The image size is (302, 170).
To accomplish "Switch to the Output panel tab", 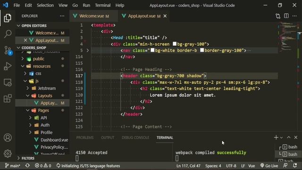I will [x=108, y=137].
